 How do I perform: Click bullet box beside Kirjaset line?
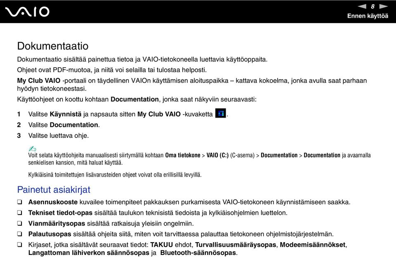click(x=19, y=245)
